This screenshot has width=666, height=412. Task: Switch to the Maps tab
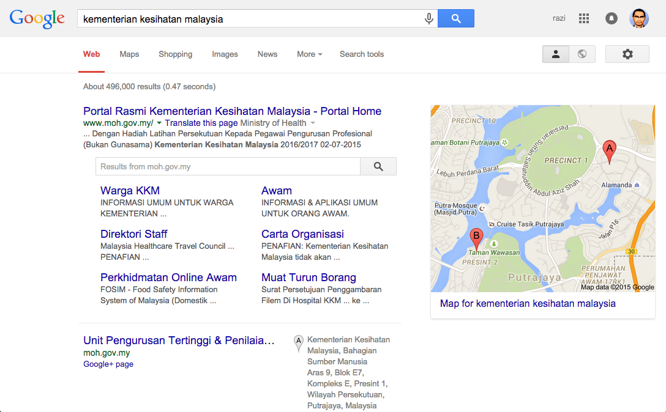pos(129,54)
